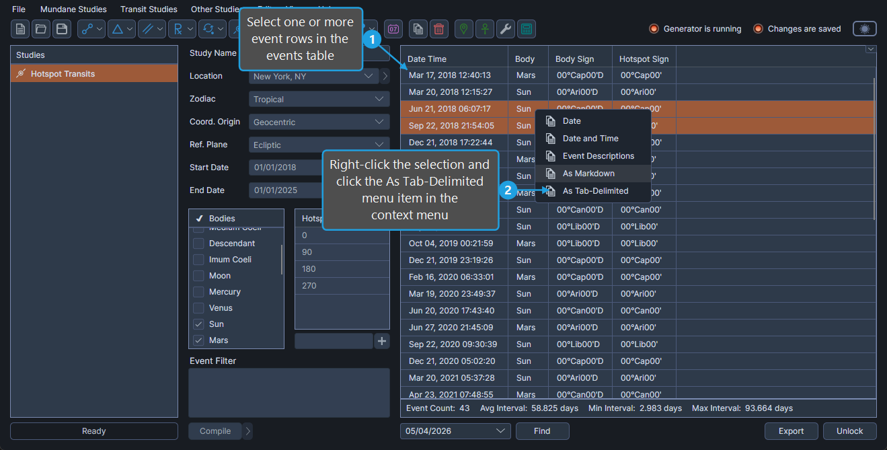Screen dimensions: 887x450
Task: Click the triangle aspect toolbar icon
Action: click(x=117, y=29)
